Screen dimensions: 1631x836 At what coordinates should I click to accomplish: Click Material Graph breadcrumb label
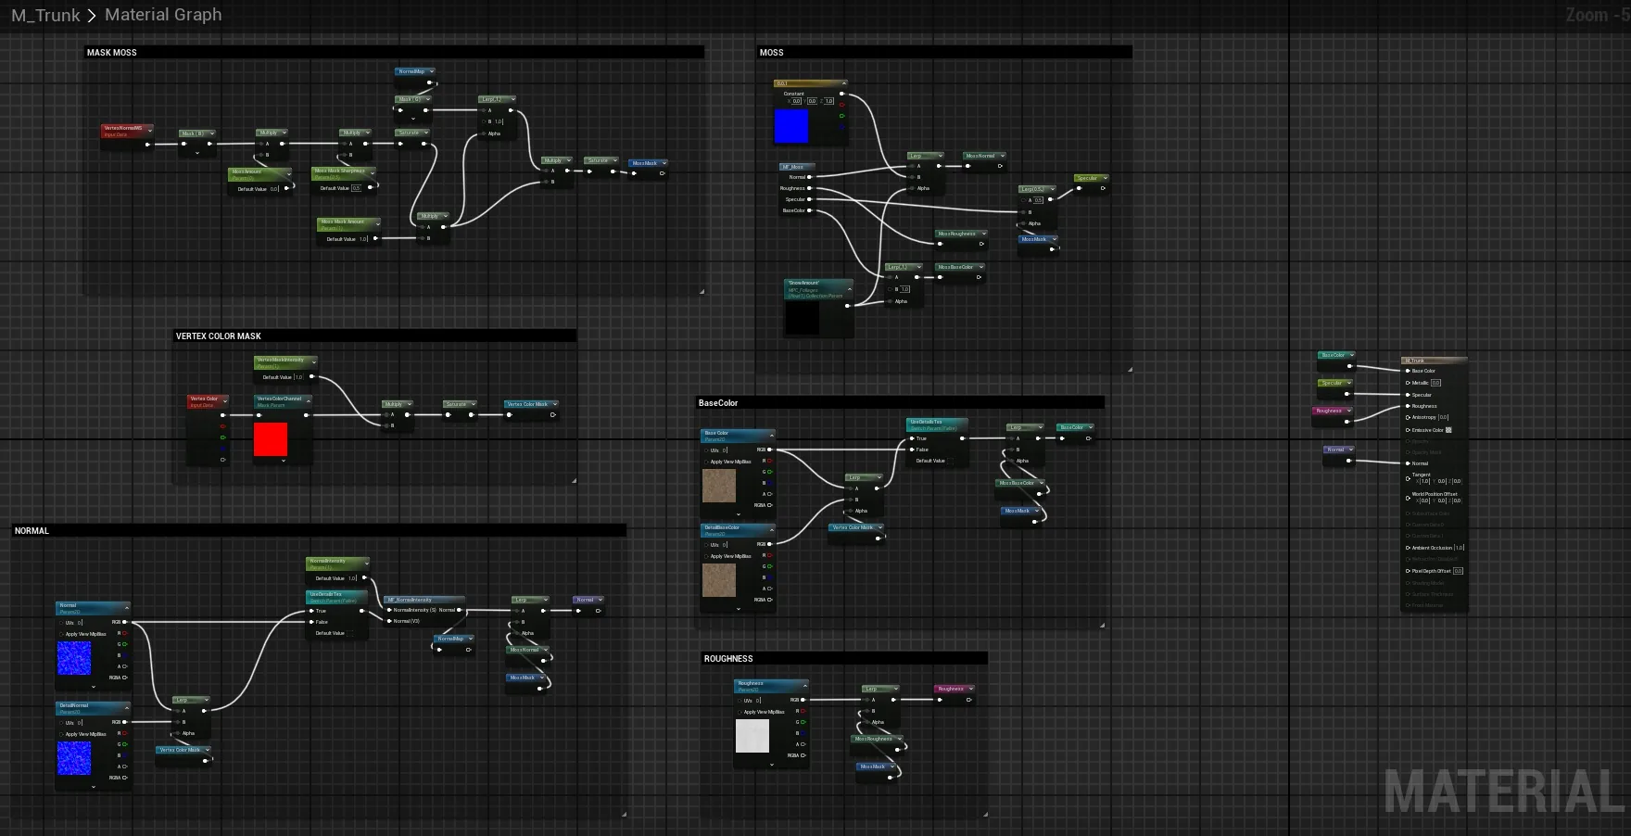pos(163,15)
